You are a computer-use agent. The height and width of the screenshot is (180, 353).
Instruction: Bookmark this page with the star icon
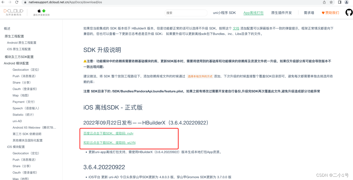331,2
